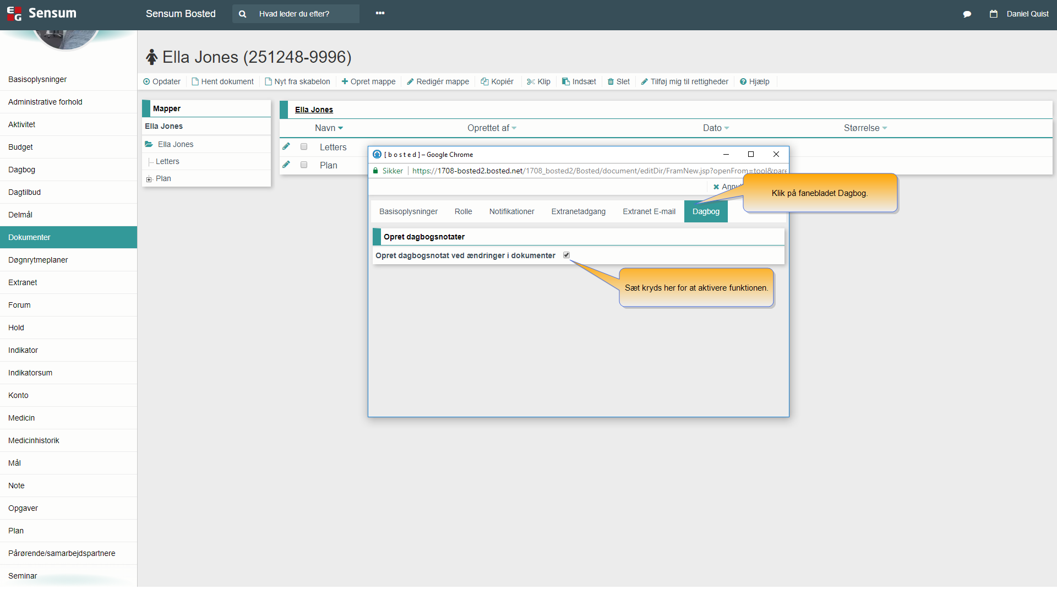Click the three-dots more options icon
This screenshot has width=1057, height=589.
pos(380,13)
